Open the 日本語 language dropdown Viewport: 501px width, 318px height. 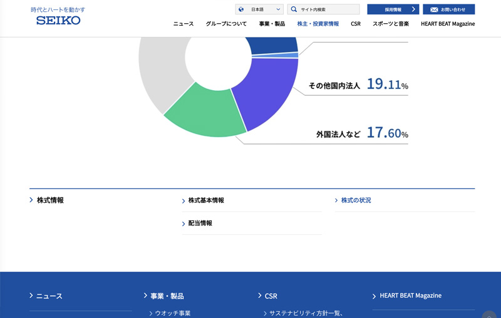point(259,9)
